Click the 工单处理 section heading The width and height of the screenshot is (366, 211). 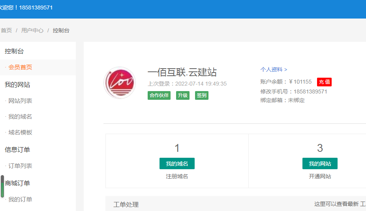coord(126,205)
